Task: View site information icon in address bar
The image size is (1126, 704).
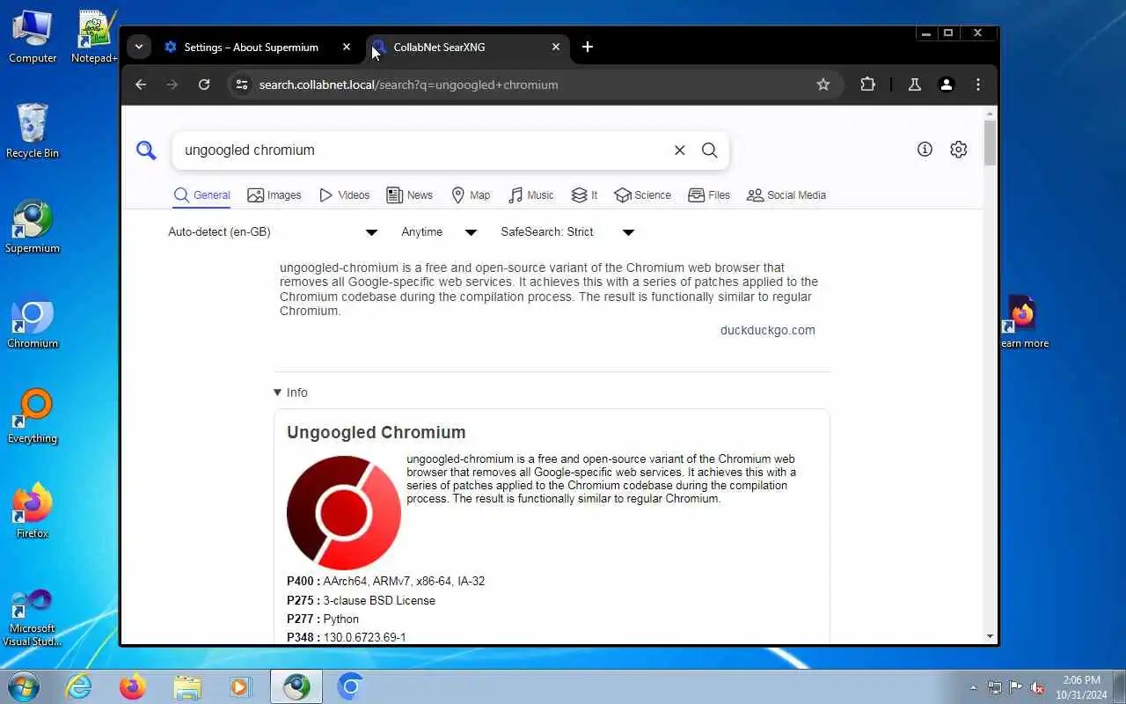Action: (242, 84)
